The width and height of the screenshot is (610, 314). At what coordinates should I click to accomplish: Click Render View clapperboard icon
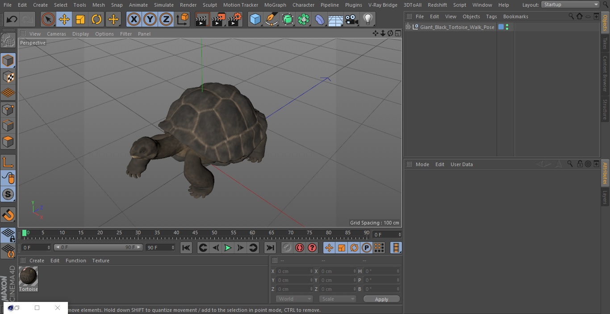click(x=202, y=19)
